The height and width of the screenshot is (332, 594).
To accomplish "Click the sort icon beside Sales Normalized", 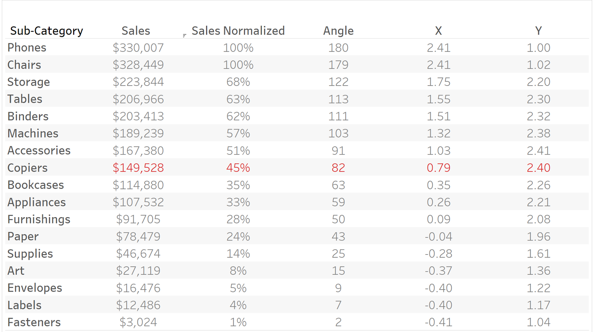I will click(x=185, y=36).
